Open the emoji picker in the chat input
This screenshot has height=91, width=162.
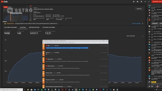click(x=149, y=86)
